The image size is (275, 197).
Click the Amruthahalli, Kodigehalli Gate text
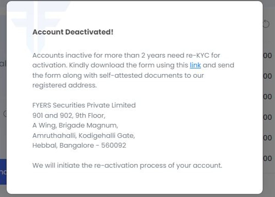tap(84, 135)
